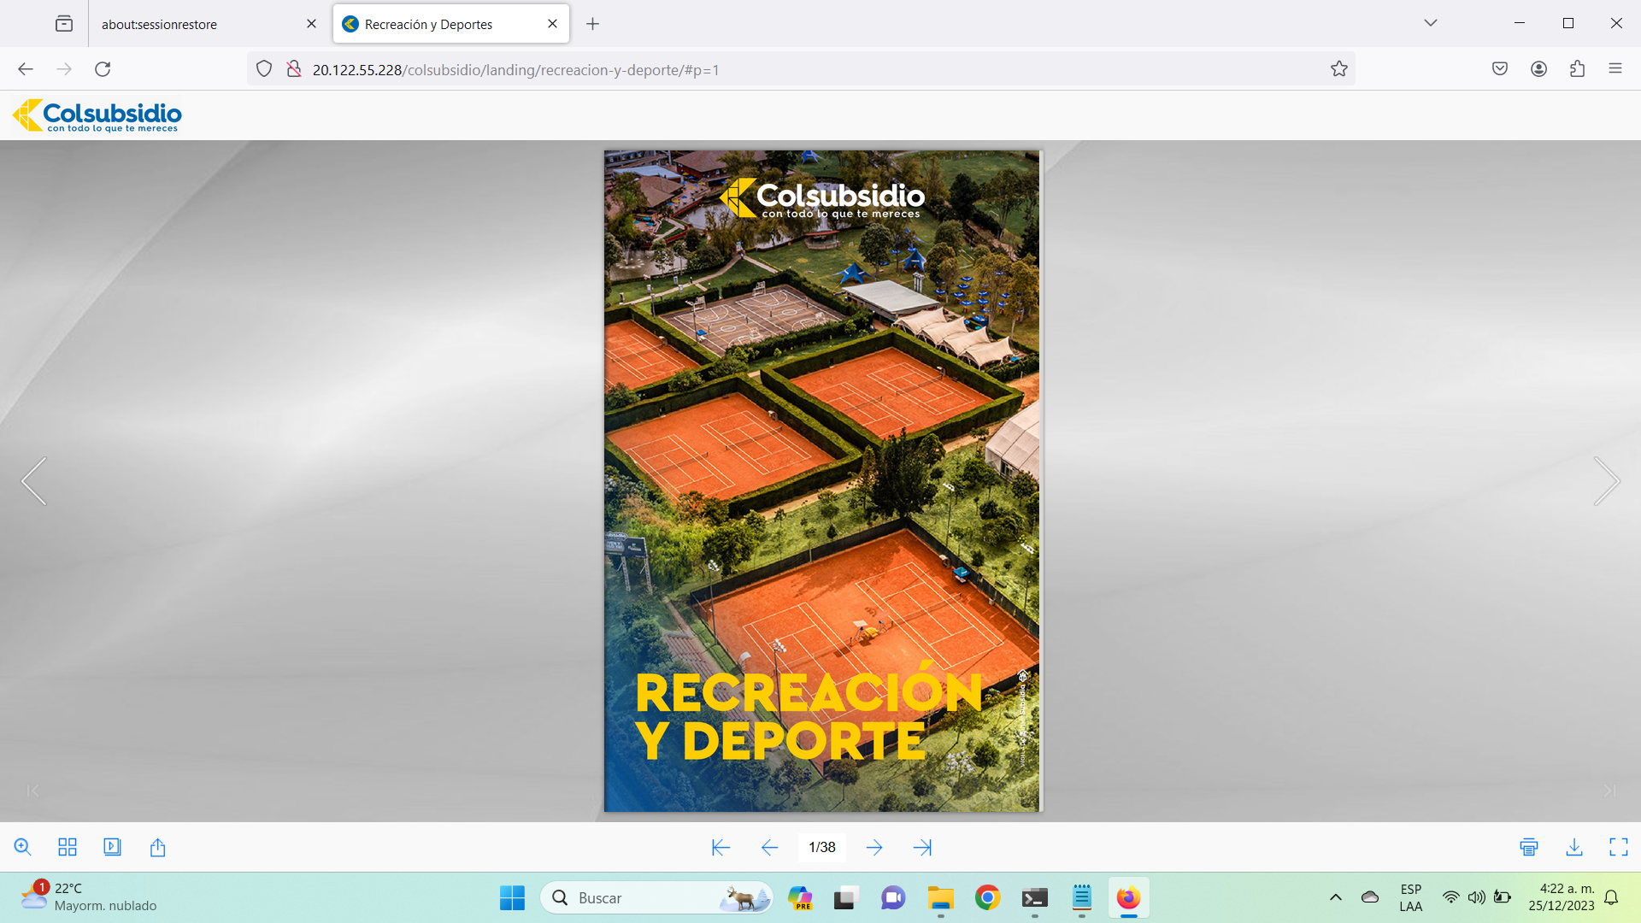This screenshot has width=1641, height=923.
Task: Switch the ESP LAA input language
Action: coord(1411,897)
